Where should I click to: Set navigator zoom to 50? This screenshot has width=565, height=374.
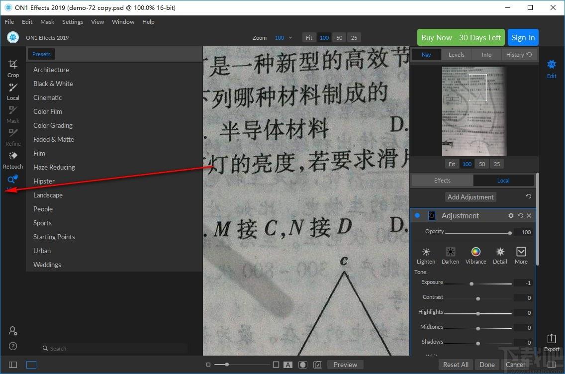coord(482,164)
